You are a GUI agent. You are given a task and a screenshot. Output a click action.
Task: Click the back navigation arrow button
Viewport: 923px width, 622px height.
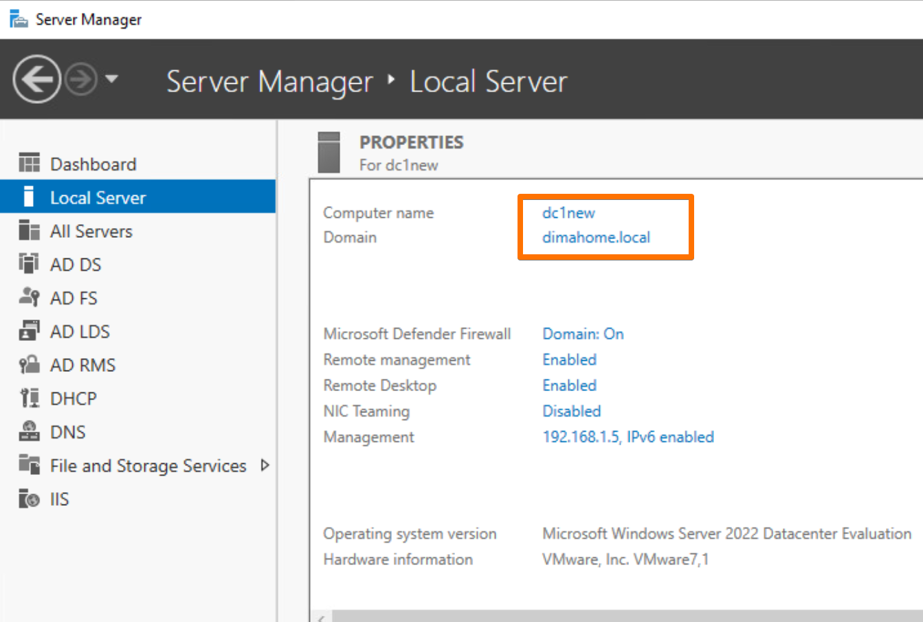click(x=36, y=80)
